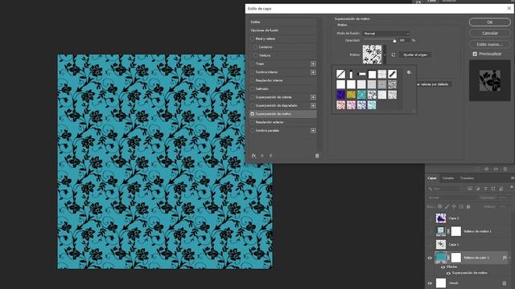Screen dimensions: 515x289
Task: Switch to the Trazados tab
Action: (467, 178)
